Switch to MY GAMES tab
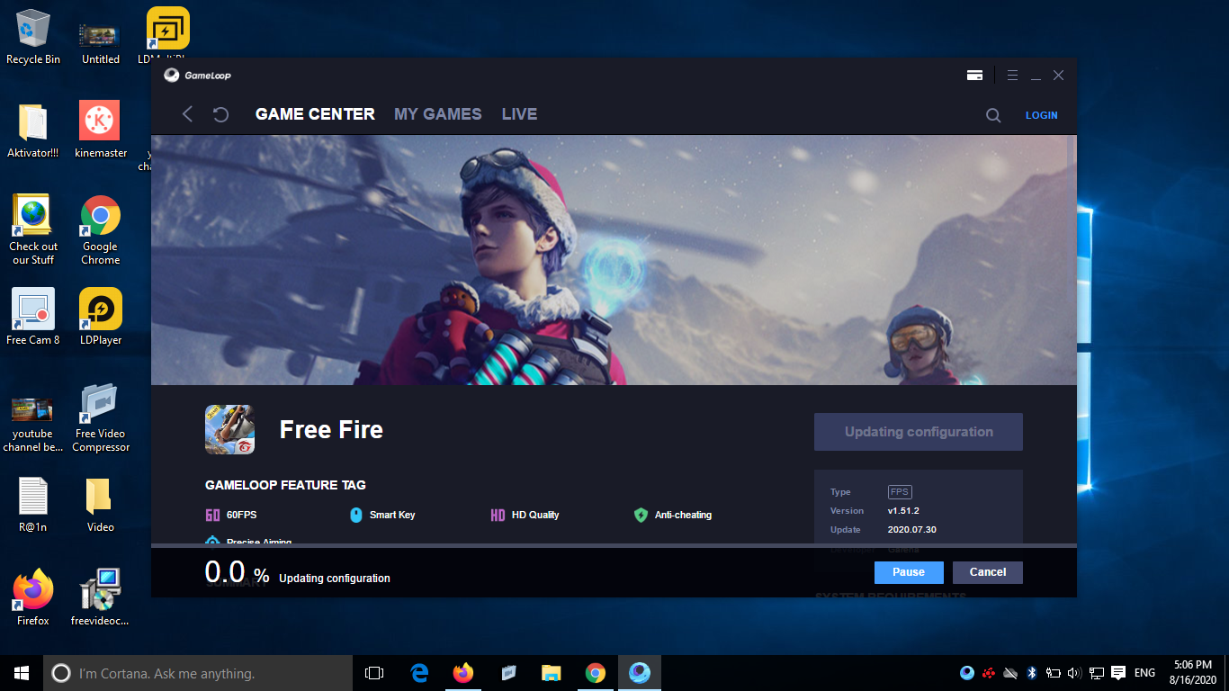1229x691 pixels. [437, 114]
